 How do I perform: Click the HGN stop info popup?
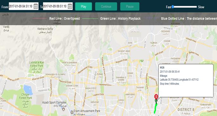click(x=186, y=81)
